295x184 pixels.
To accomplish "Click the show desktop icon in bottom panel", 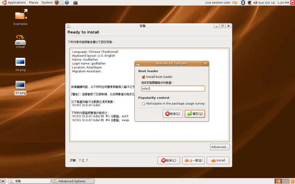I will pyautogui.click(x=3, y=181).
